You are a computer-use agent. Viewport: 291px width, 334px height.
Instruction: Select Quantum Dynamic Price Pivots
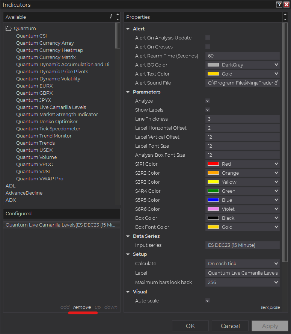coord(52,71)
